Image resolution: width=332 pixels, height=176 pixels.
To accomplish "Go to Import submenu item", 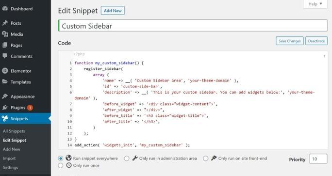I will tap(9, 158).
